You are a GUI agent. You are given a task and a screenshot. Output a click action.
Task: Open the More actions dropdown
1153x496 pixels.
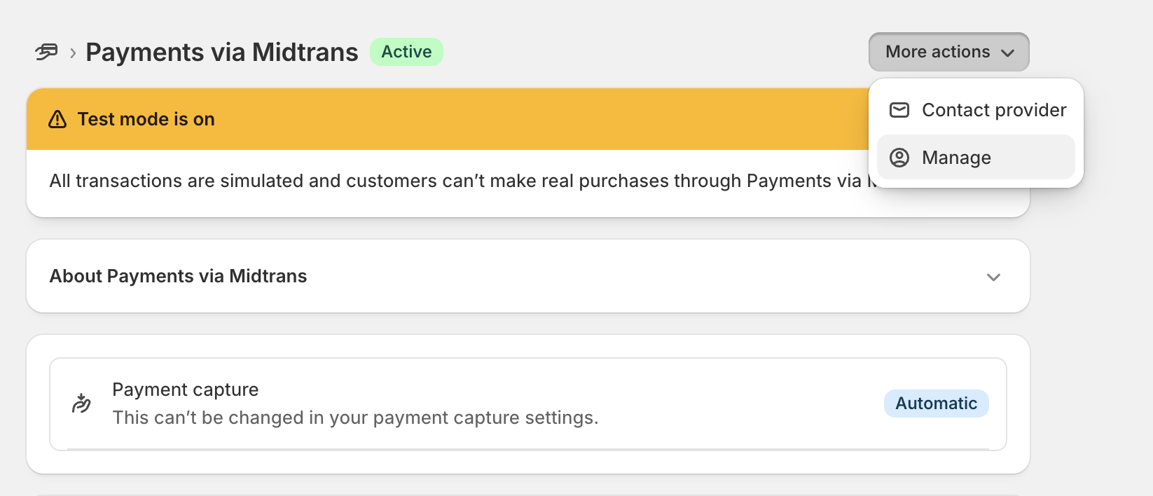click(x=949, y=52)
